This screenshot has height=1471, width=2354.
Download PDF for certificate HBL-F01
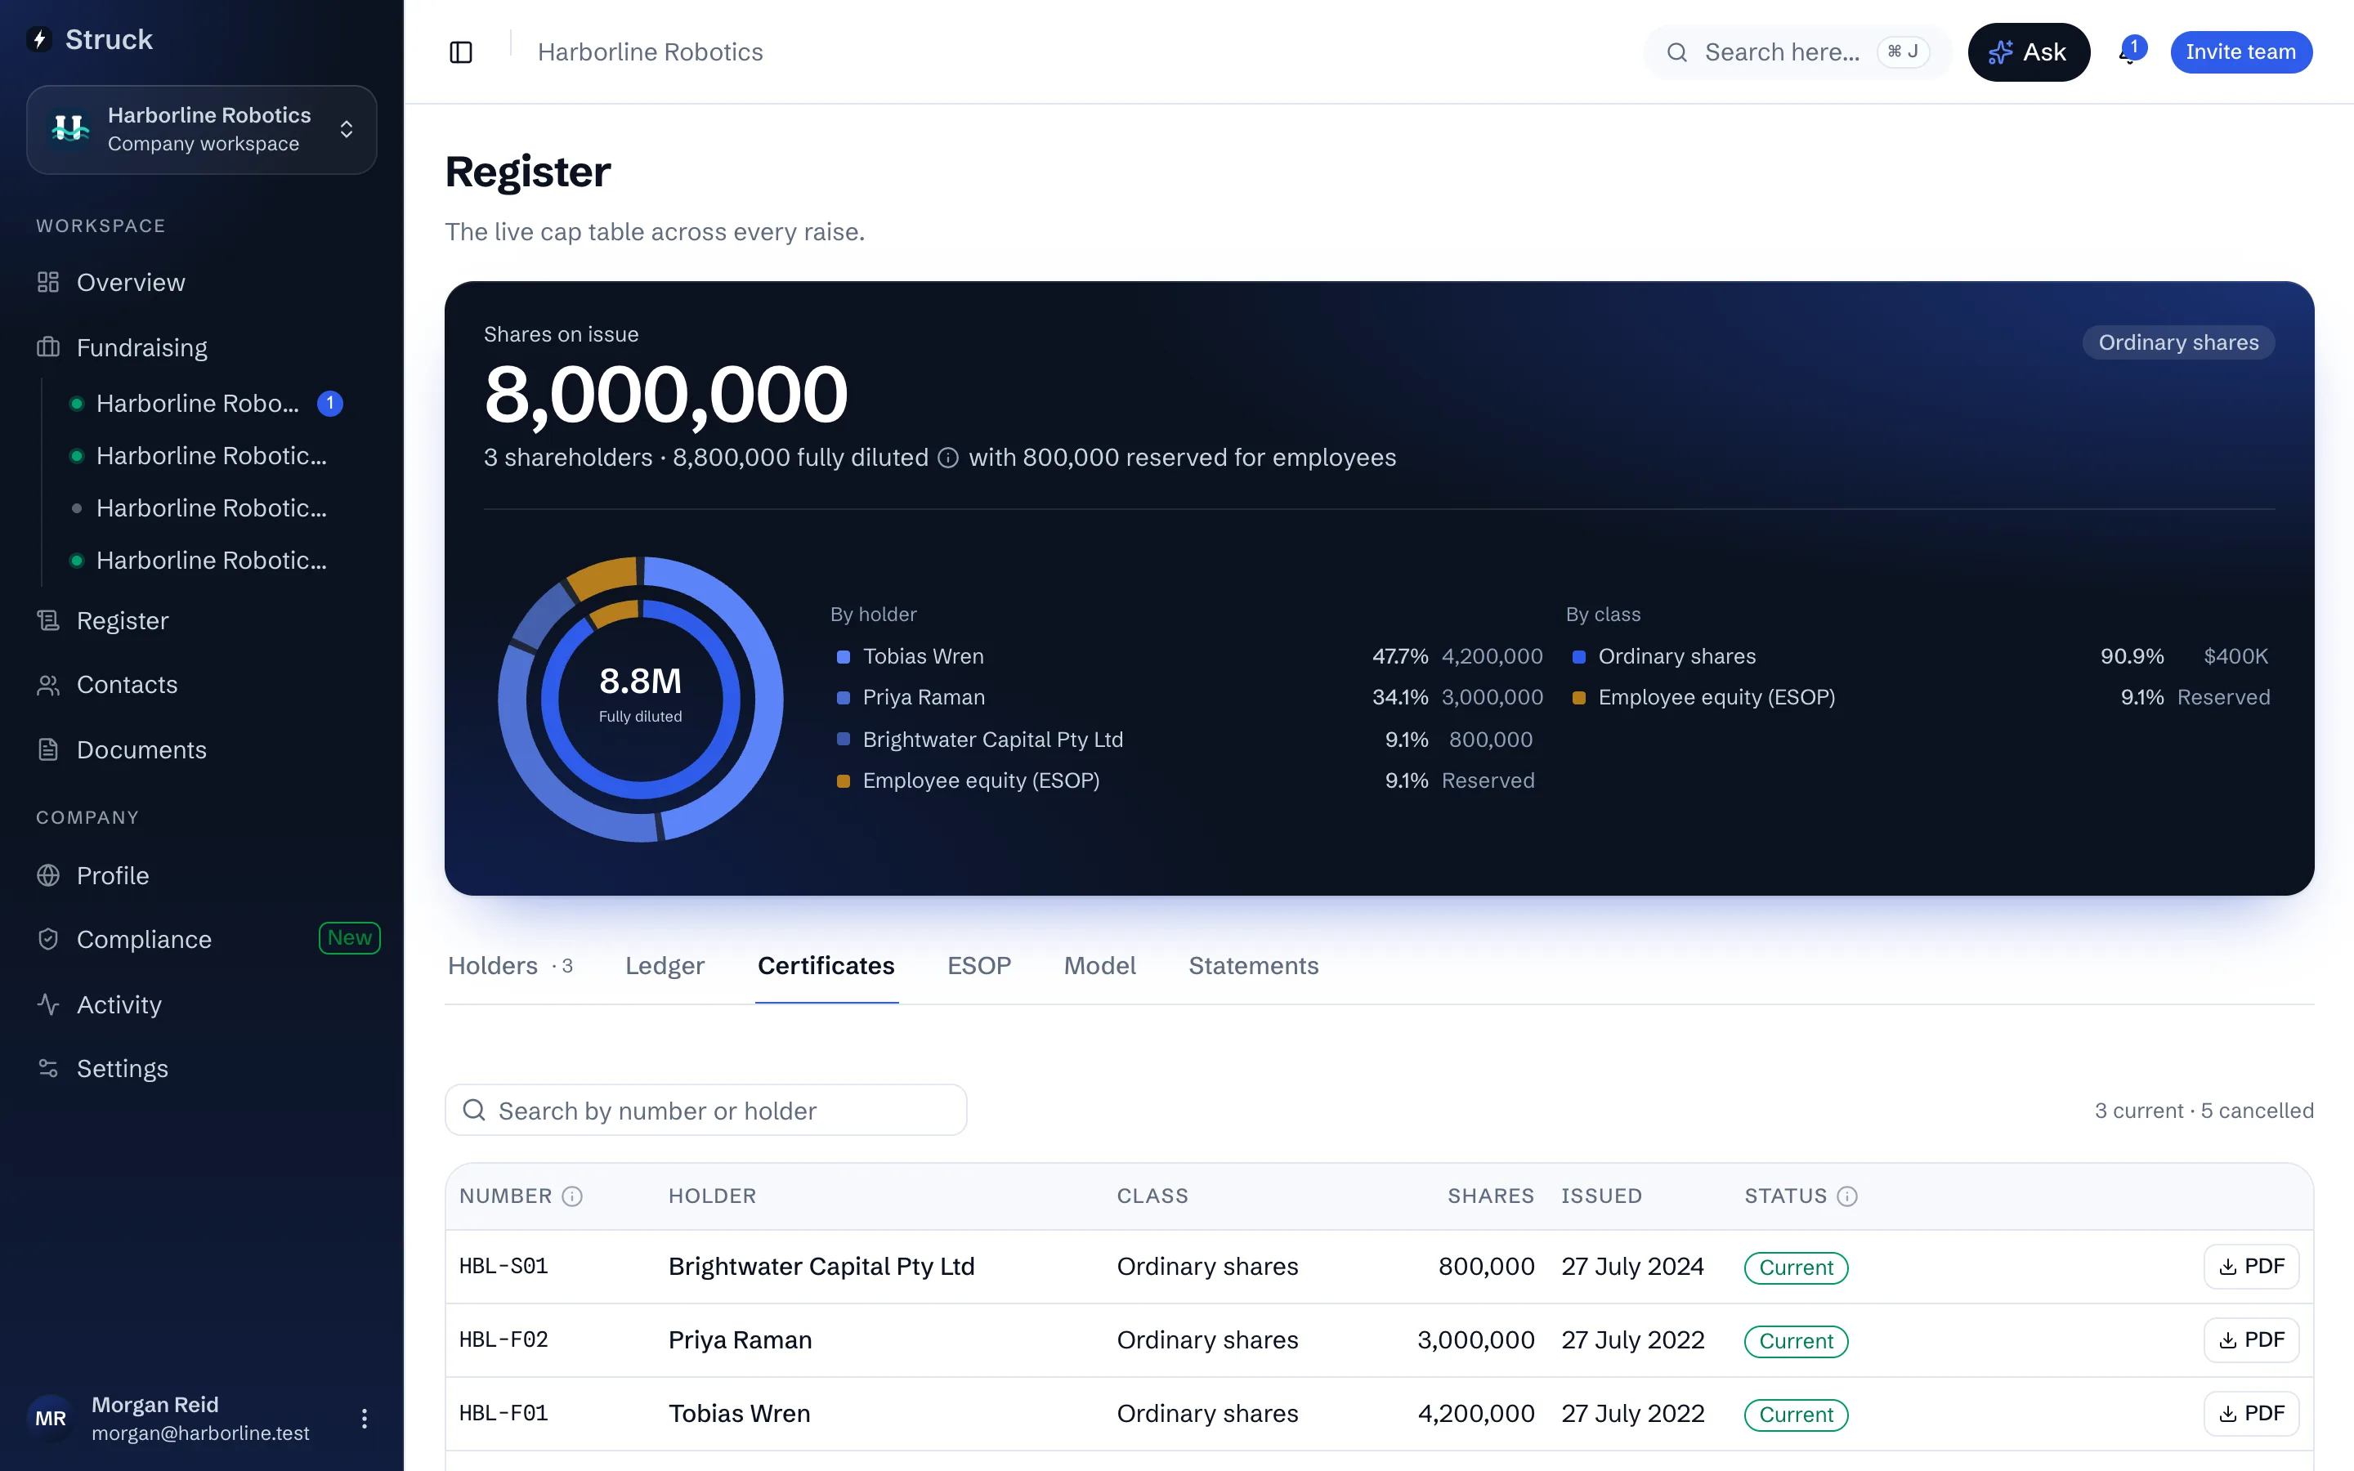coord(2251,1414)
